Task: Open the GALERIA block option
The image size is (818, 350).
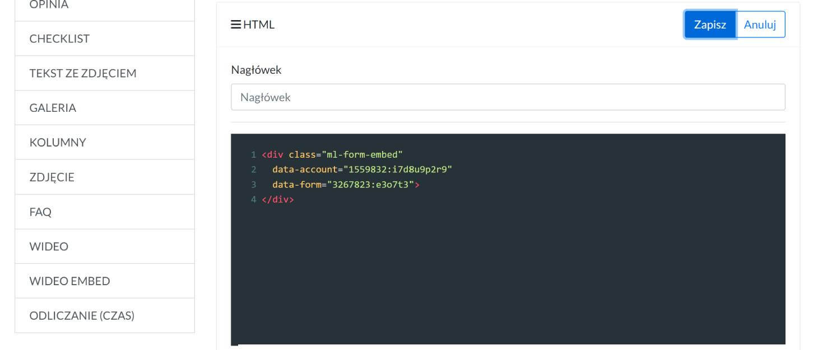Action: coord(104,108)
